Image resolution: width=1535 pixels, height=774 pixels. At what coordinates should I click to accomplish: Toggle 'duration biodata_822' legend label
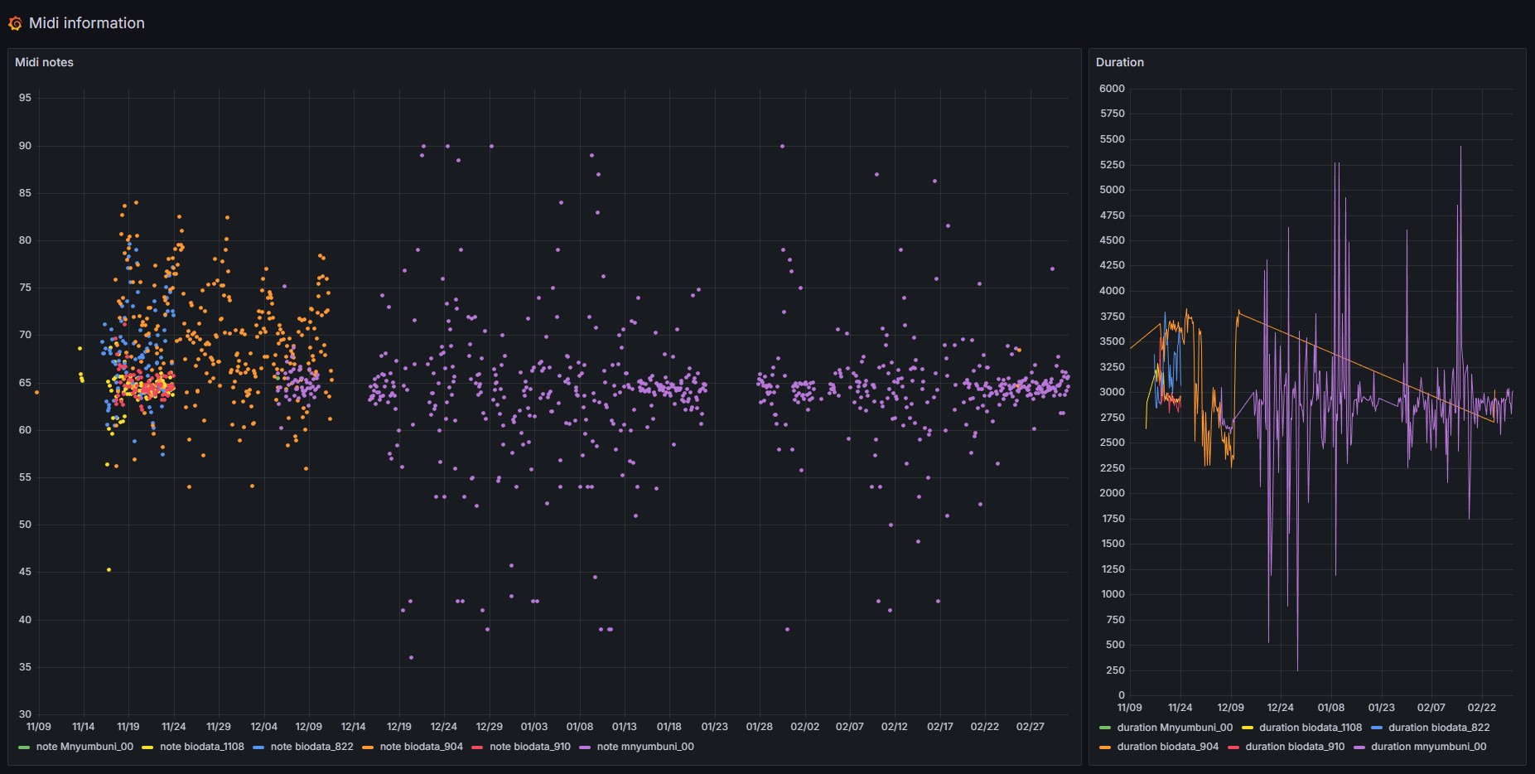(1439, 728)
